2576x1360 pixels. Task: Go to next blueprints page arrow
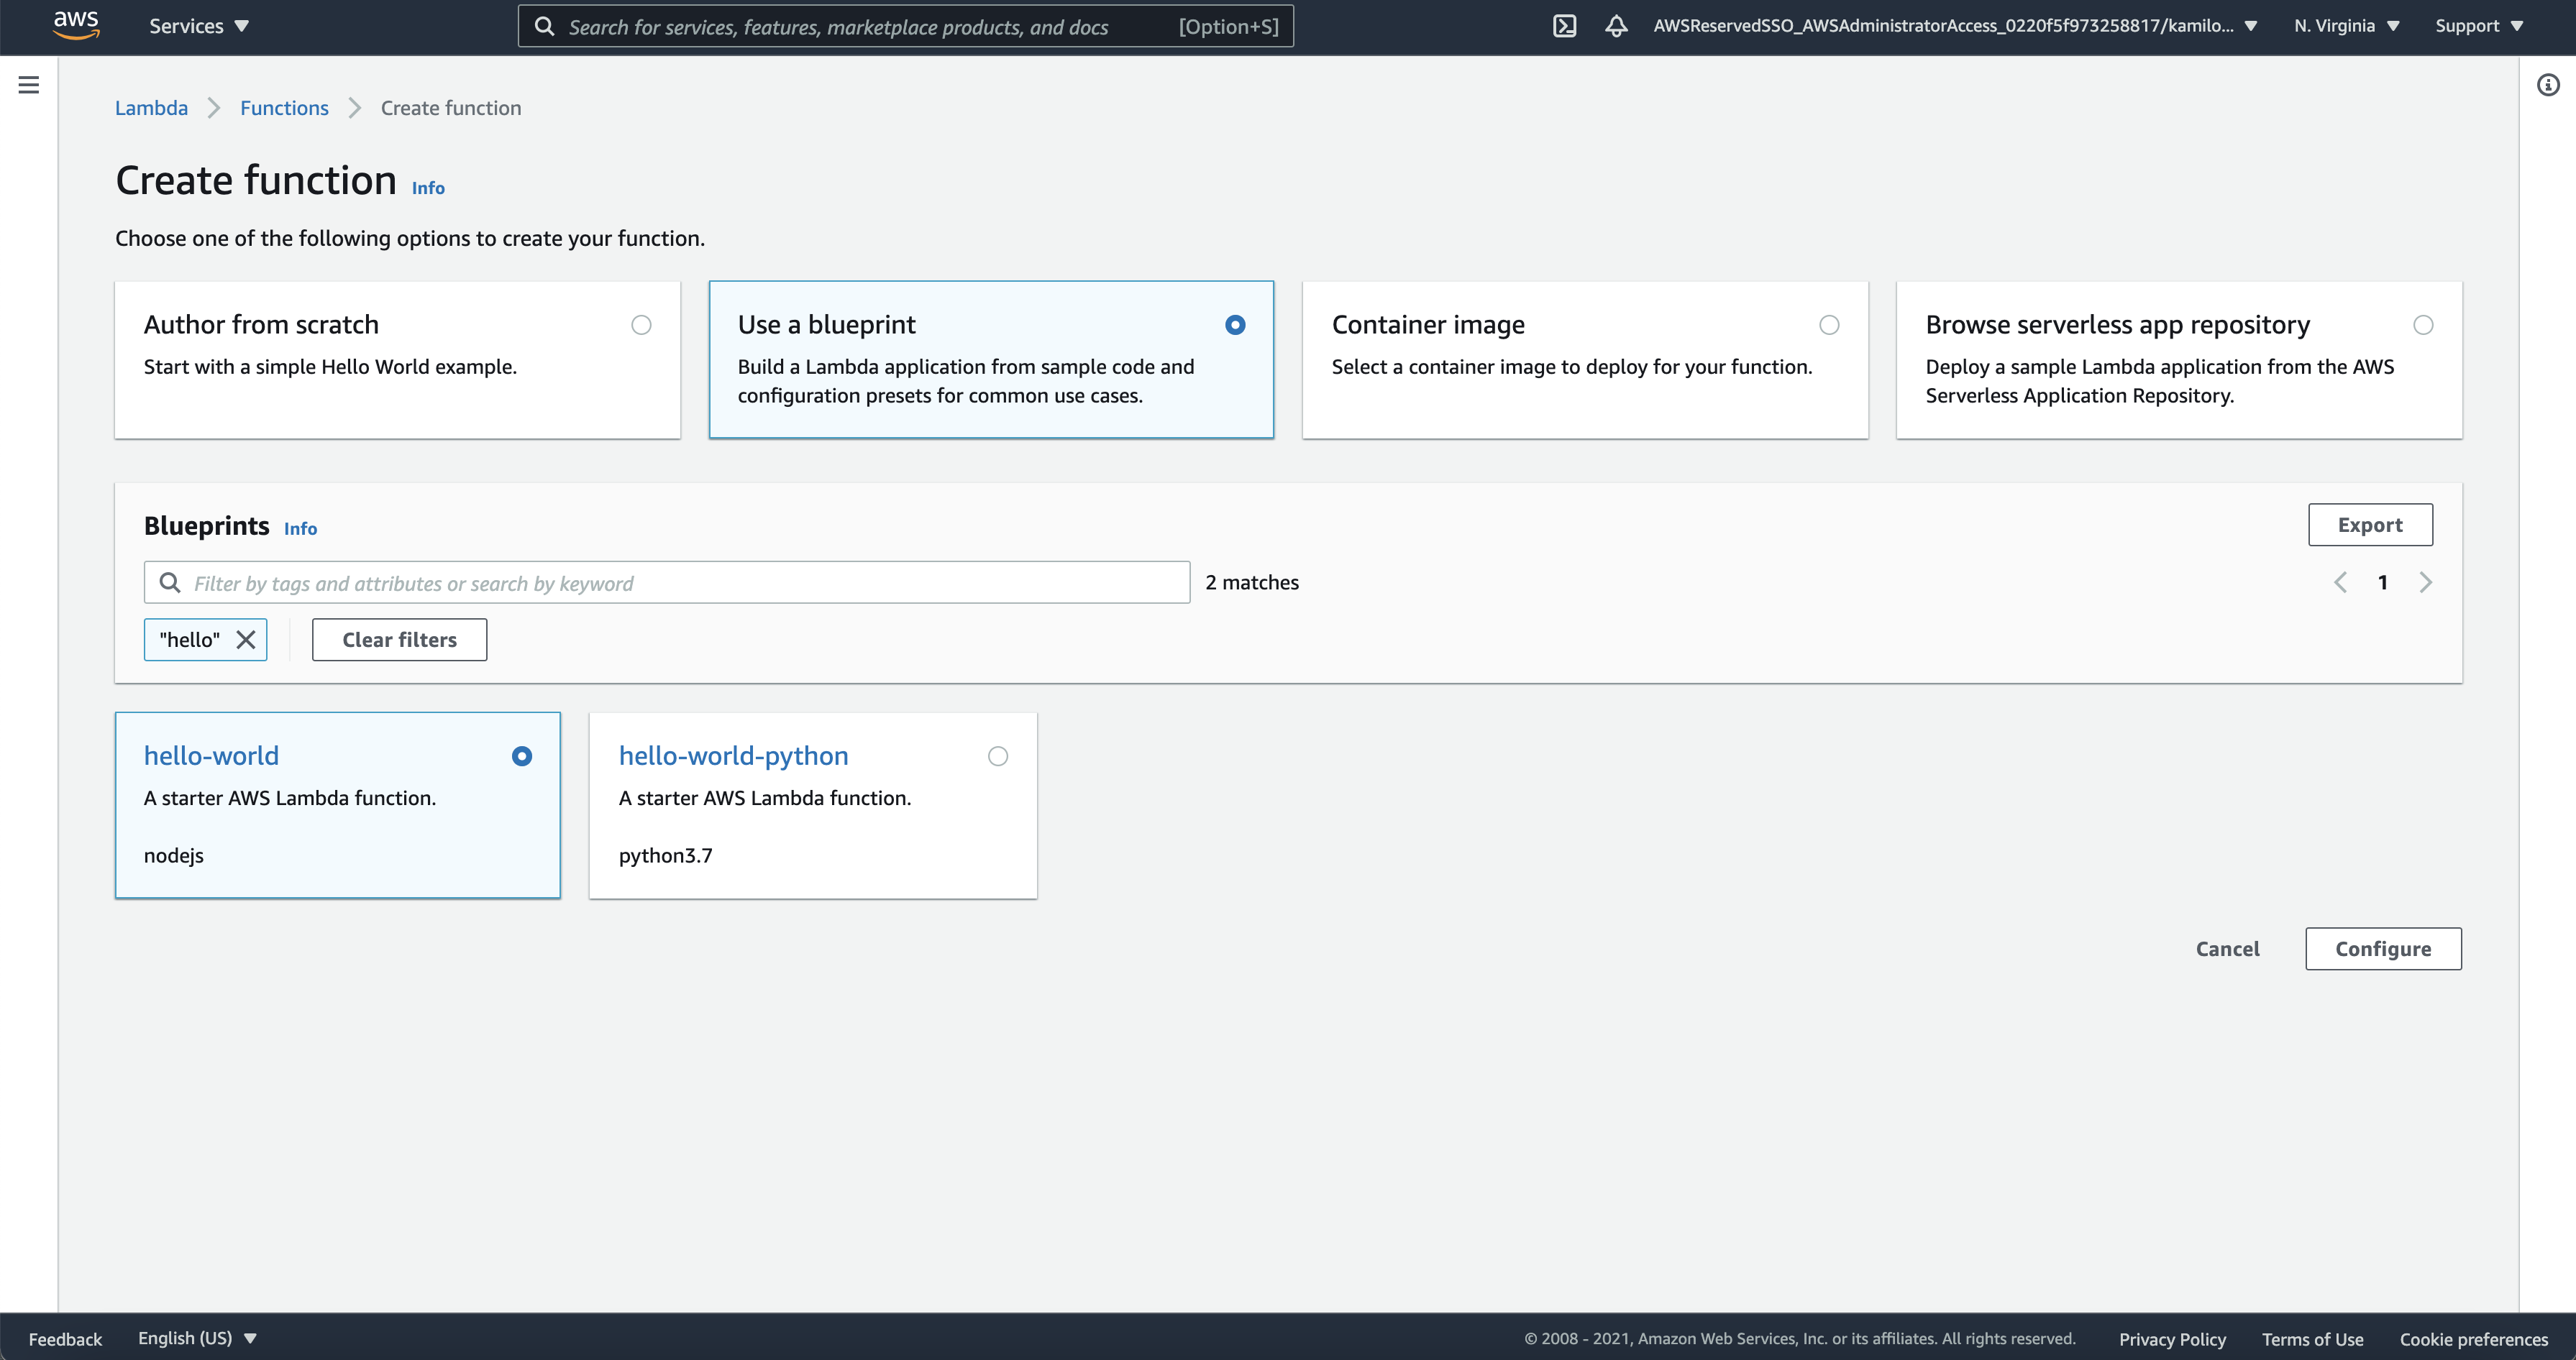tap(2425, 582)
